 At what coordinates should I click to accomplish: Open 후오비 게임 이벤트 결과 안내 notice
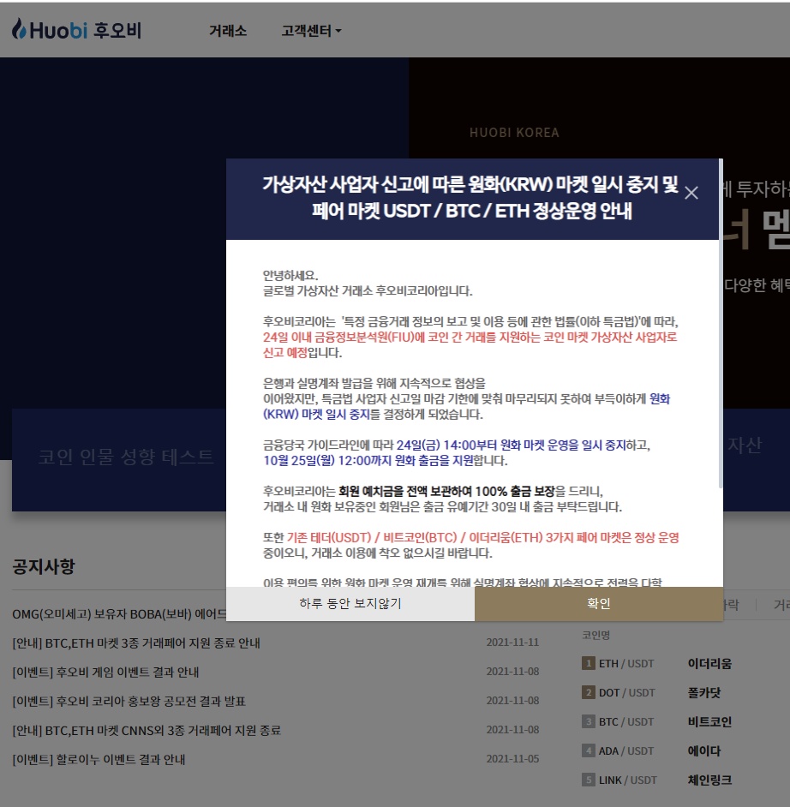click(x=105, y=672)
